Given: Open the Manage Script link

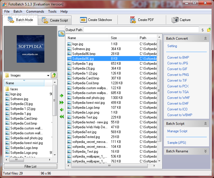Looking at the screenshot, I should [x=177, y=131].
